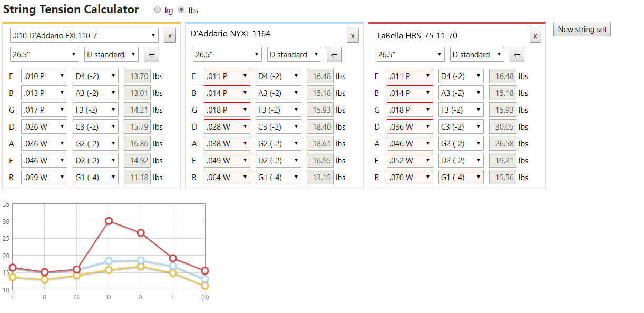Viewport: 644px width, 313px height.
Task: Close the D'Addario NYXL 1164 string set
Action: (x=353, y=36)
